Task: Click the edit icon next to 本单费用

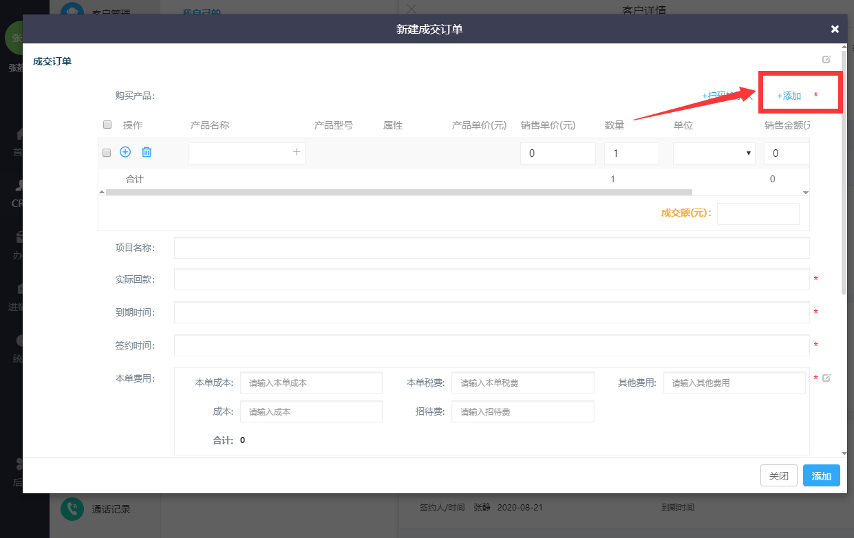Action: (826, 378)
